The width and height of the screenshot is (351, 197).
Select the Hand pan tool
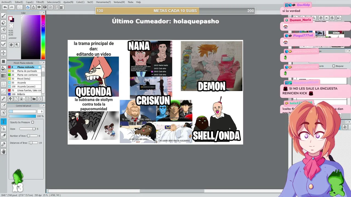[x=4, y=151]
